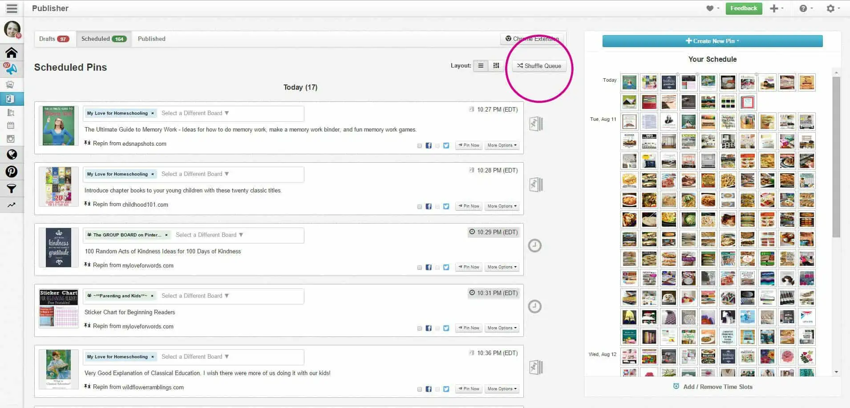Switch to the Published tab

[x=152, y=39]
